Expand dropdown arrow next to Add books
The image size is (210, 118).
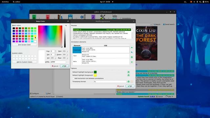tap(39, 18)
